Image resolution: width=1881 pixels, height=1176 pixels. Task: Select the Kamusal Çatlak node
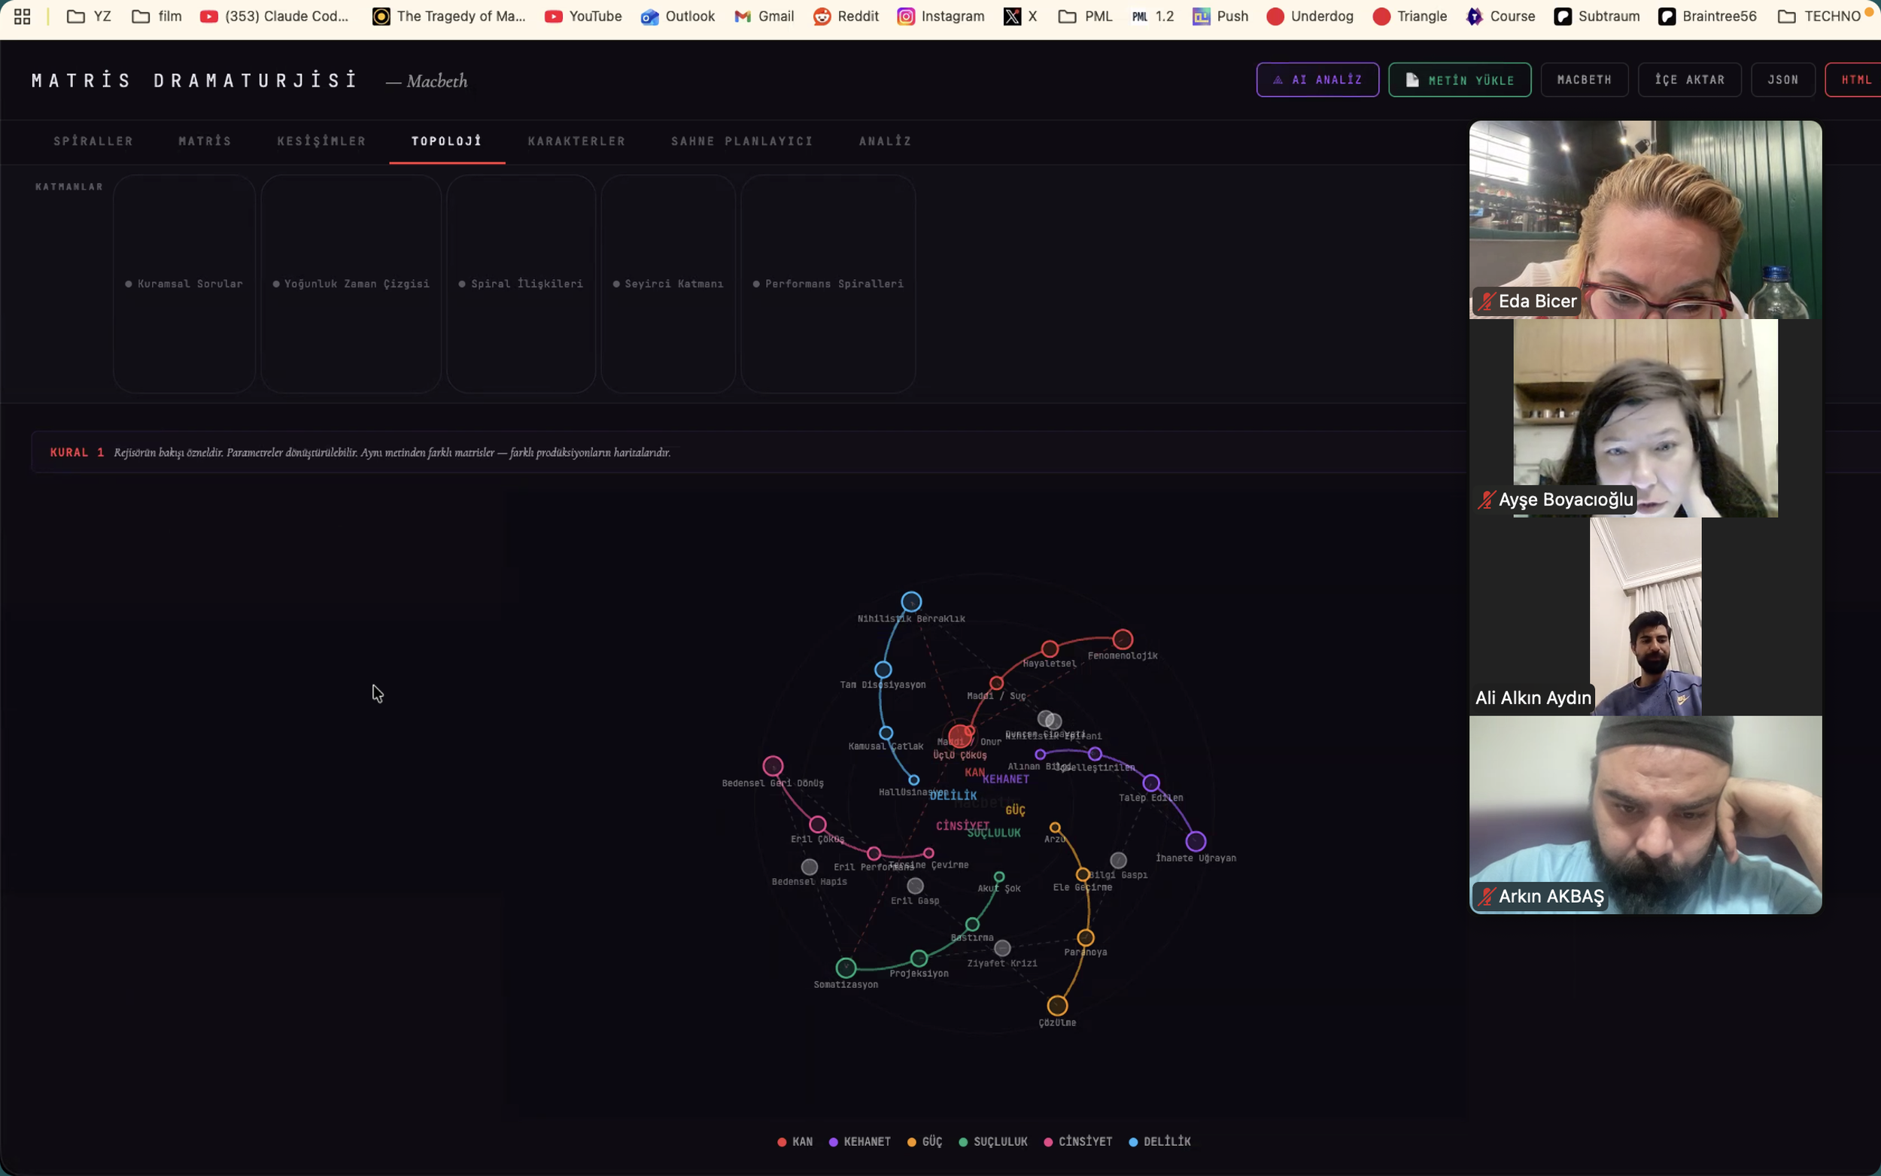pos(886,733)
